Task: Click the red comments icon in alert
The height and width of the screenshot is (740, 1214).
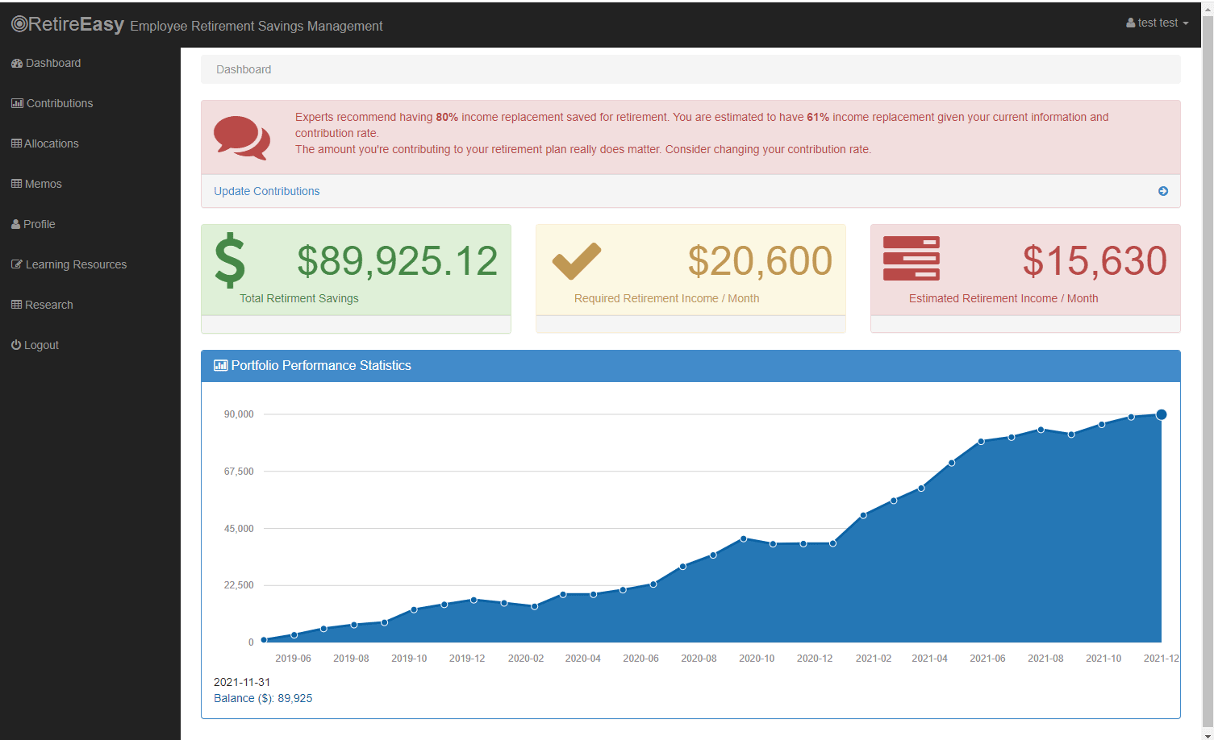Action: click(241, 138)
